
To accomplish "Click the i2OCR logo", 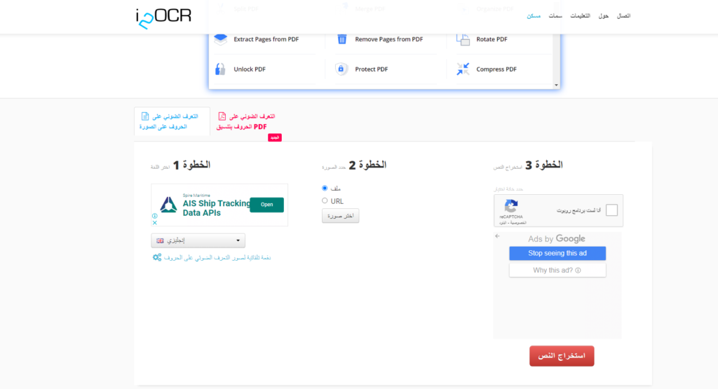I will click(163, 15).
